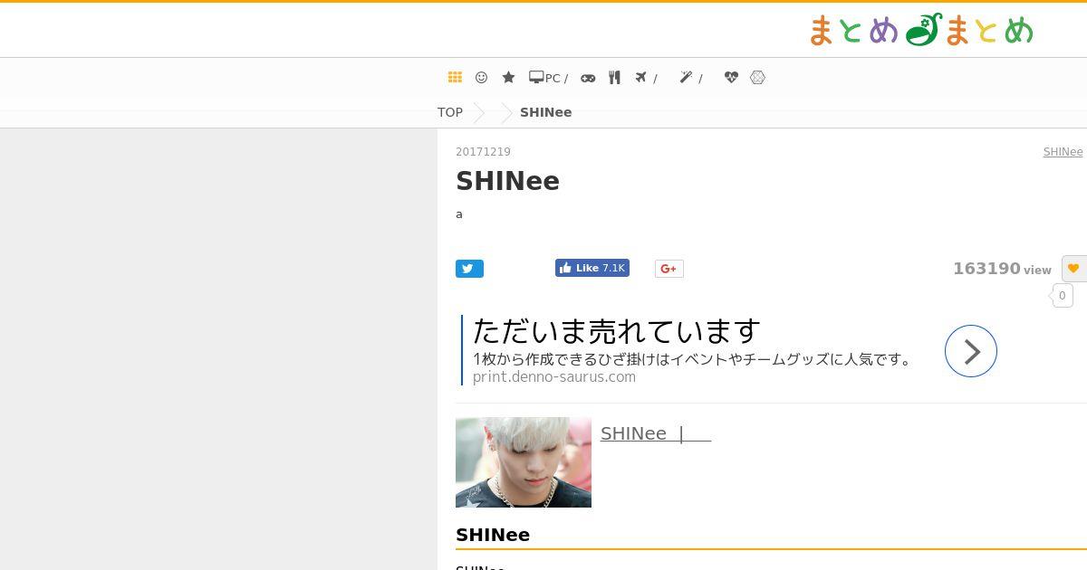Click the ad description about ひざ掛け
Image resolution: width=1087 pixels, height=570 pixels.
[x=695, y=359]
